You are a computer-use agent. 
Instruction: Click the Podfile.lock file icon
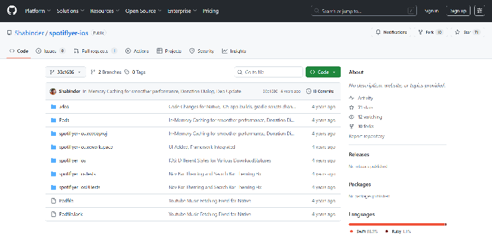click(x=54, y=214)
